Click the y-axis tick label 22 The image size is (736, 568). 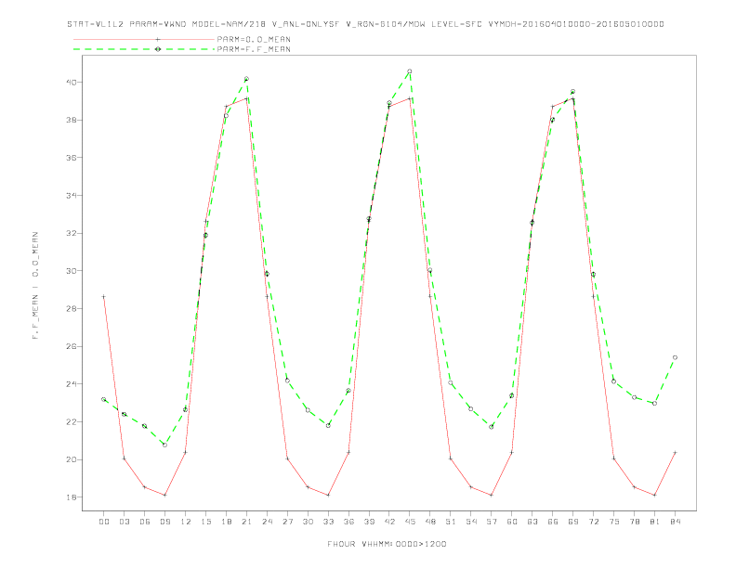coord(72,422)
